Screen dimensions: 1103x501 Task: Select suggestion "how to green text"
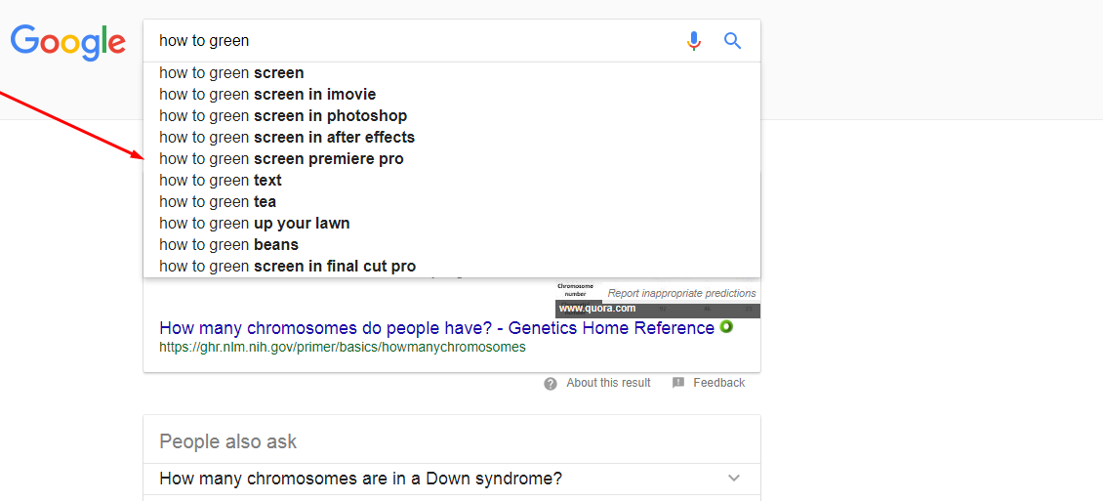[x=452, y=181]
